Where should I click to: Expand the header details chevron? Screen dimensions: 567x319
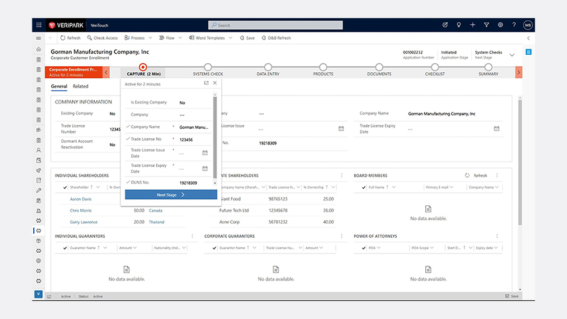pos(512,55)
